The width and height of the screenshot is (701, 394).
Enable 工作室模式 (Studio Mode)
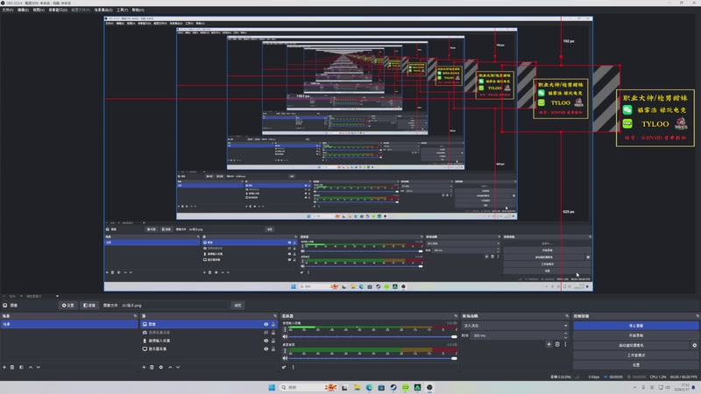[636, 355]
